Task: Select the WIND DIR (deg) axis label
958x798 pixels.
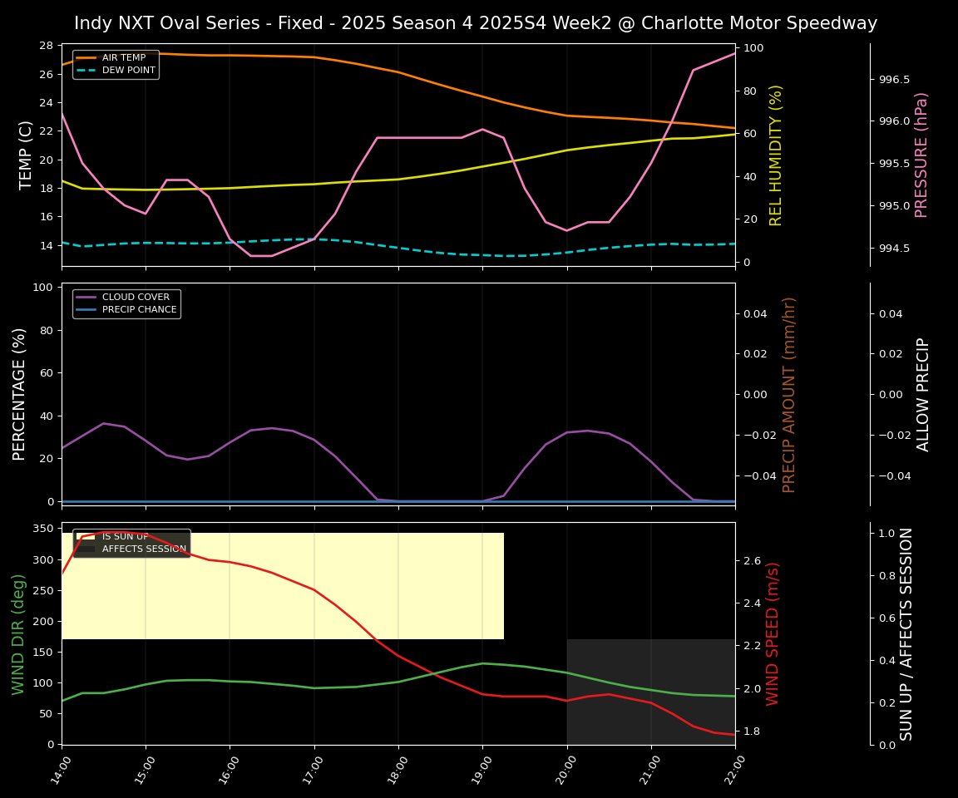Action: click(x=18, y=633)
